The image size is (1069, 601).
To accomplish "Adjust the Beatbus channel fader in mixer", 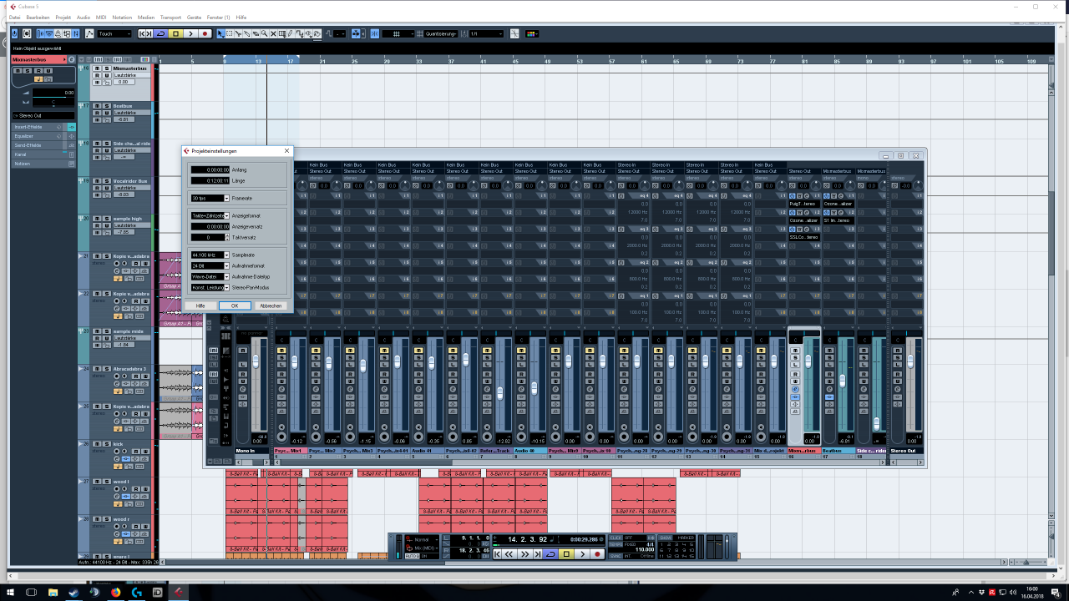I will tap(843, 381).
